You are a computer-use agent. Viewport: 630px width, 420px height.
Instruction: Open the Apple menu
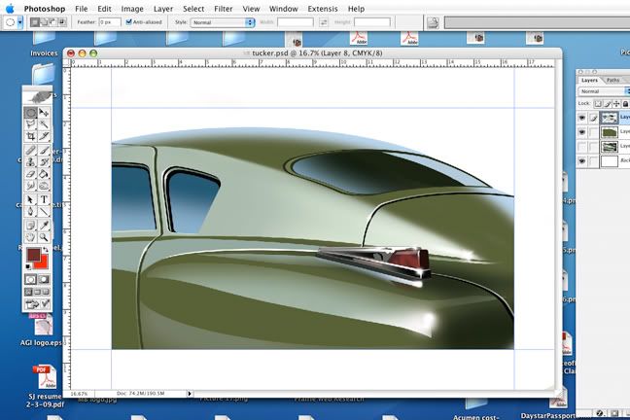click(x=10, y=9)
